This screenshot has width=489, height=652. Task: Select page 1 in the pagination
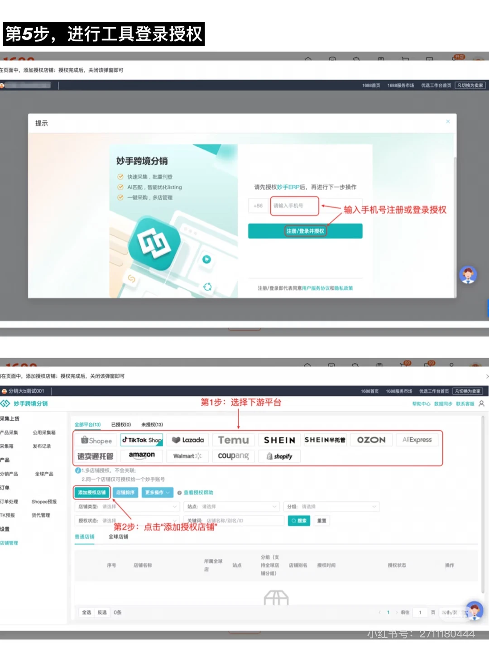388,613
